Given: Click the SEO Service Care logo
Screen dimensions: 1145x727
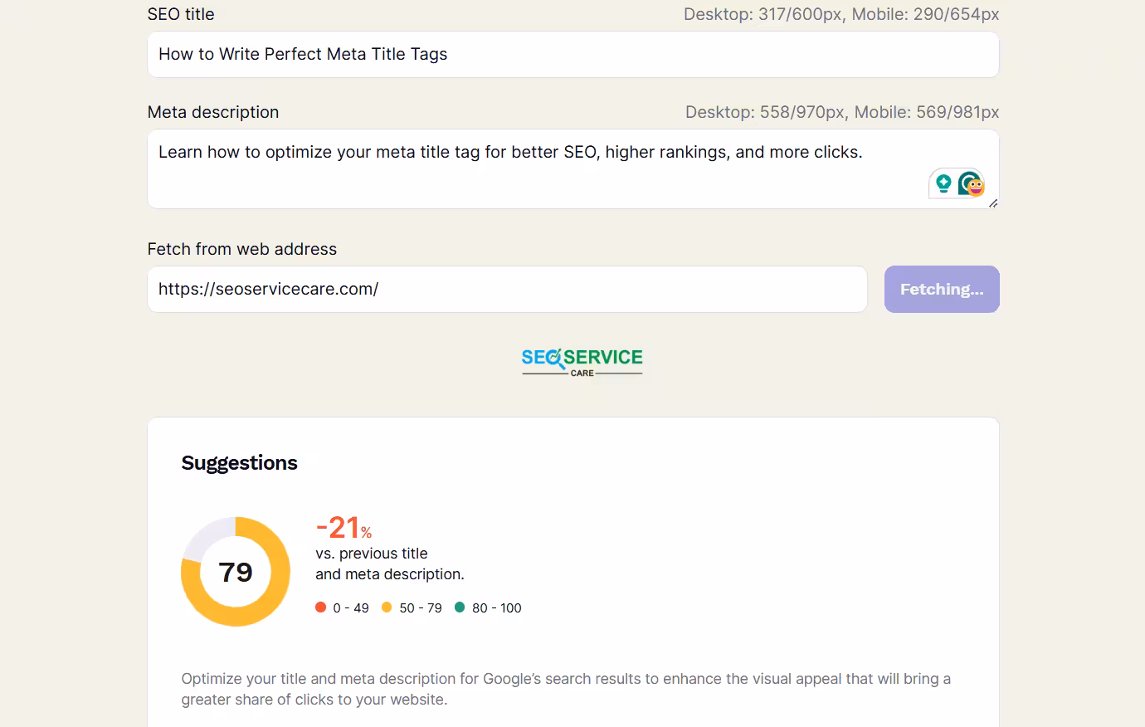Looking at the screenshot, I should click(582, 360).
